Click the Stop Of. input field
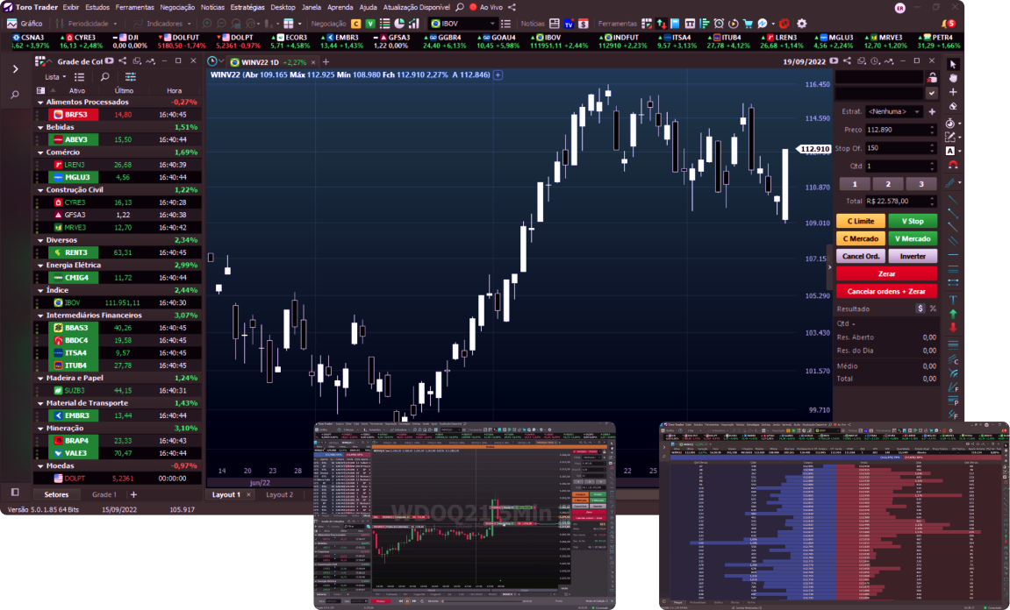This screenshot has width=1010, height=610. pyautogui.click(x=900, y=148)
